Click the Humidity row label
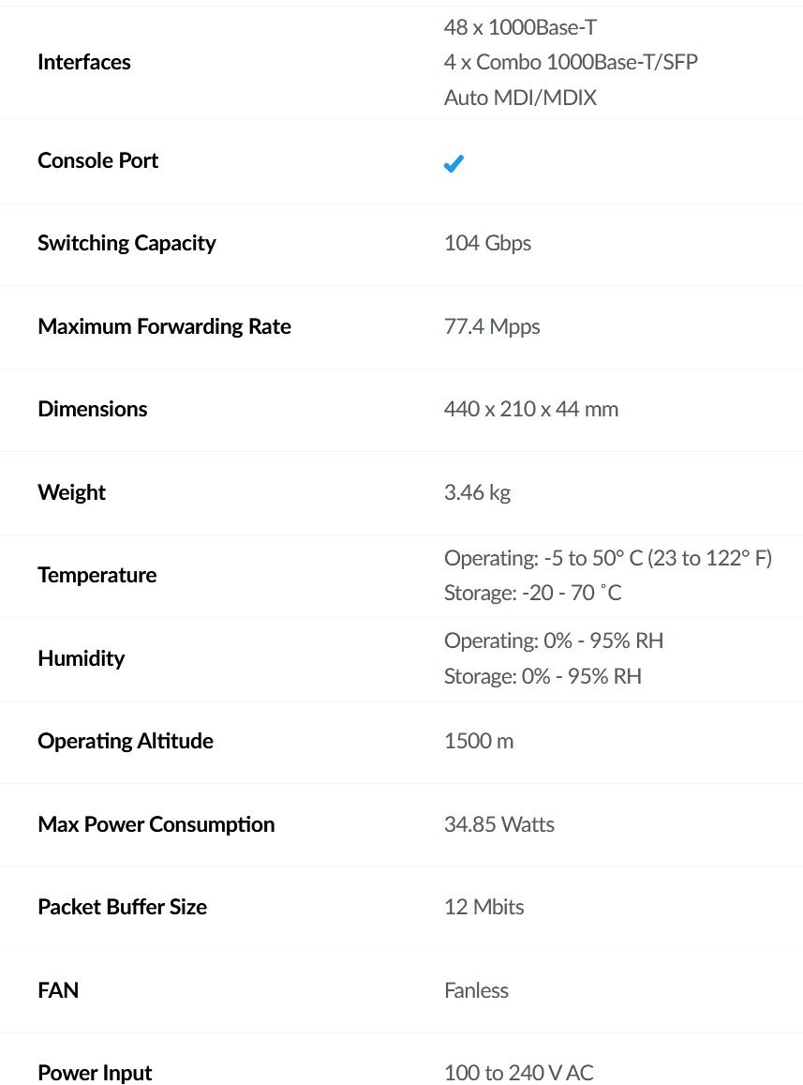Viewport: 803px width, 1085px height. coord(82,658)
